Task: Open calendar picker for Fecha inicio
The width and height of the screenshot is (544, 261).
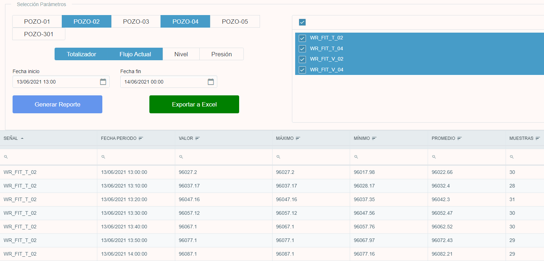Action: (x=103, y=82)
